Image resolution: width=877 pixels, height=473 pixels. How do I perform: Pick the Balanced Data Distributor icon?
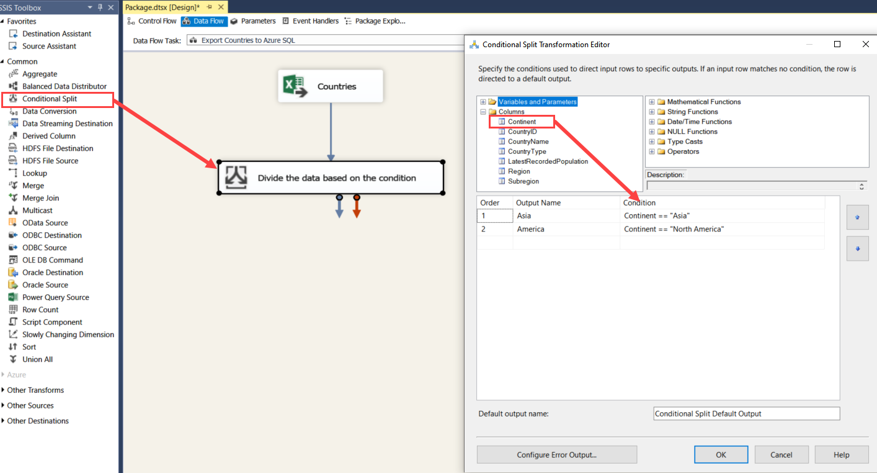(x=13, y=86)
